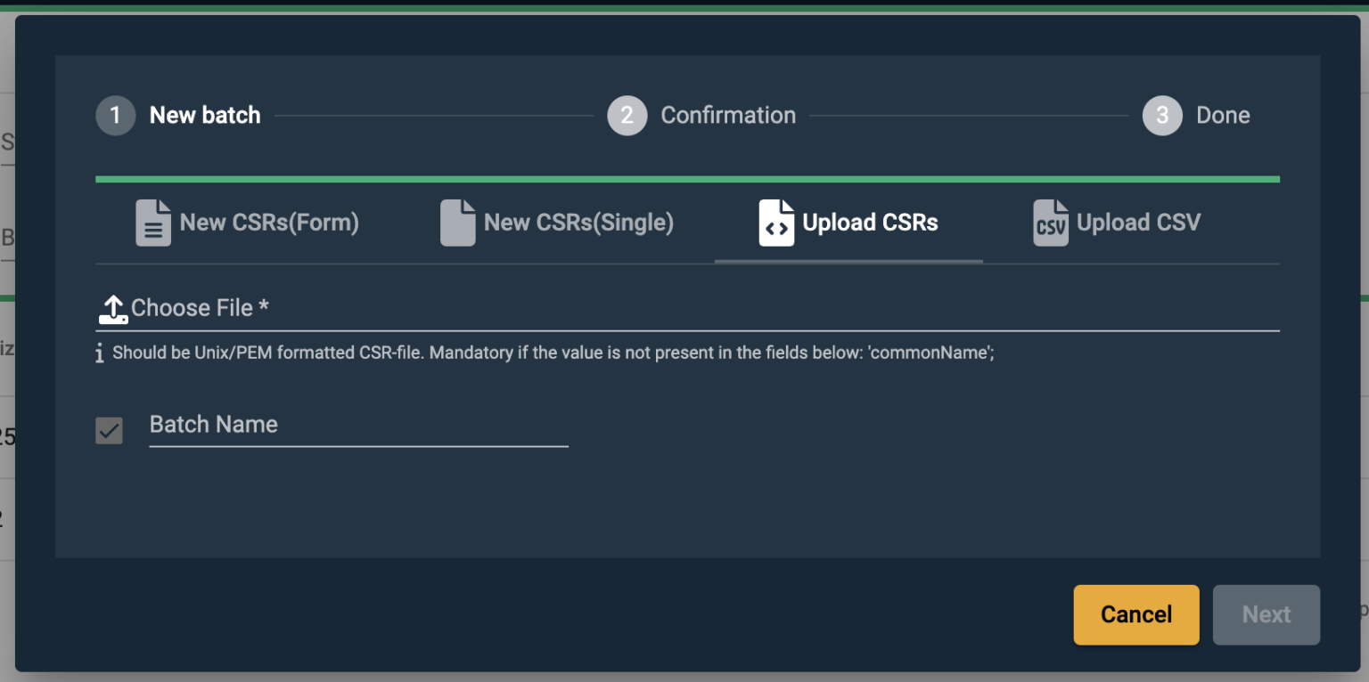This screenshot has width=1369, height=682.
Task: Click the New CSRs(Single) file icon
Action: (x=457, y=223)
